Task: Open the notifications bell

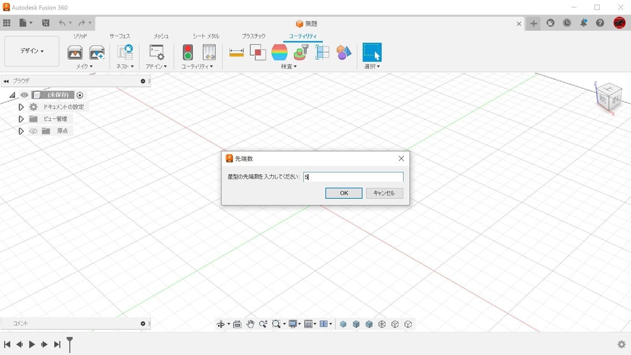Action: pos(584,23)
